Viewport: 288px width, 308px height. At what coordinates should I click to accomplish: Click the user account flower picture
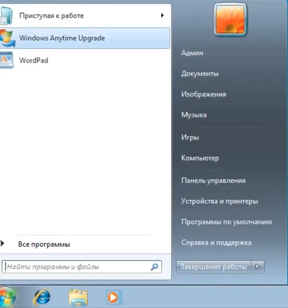(230, 19)
